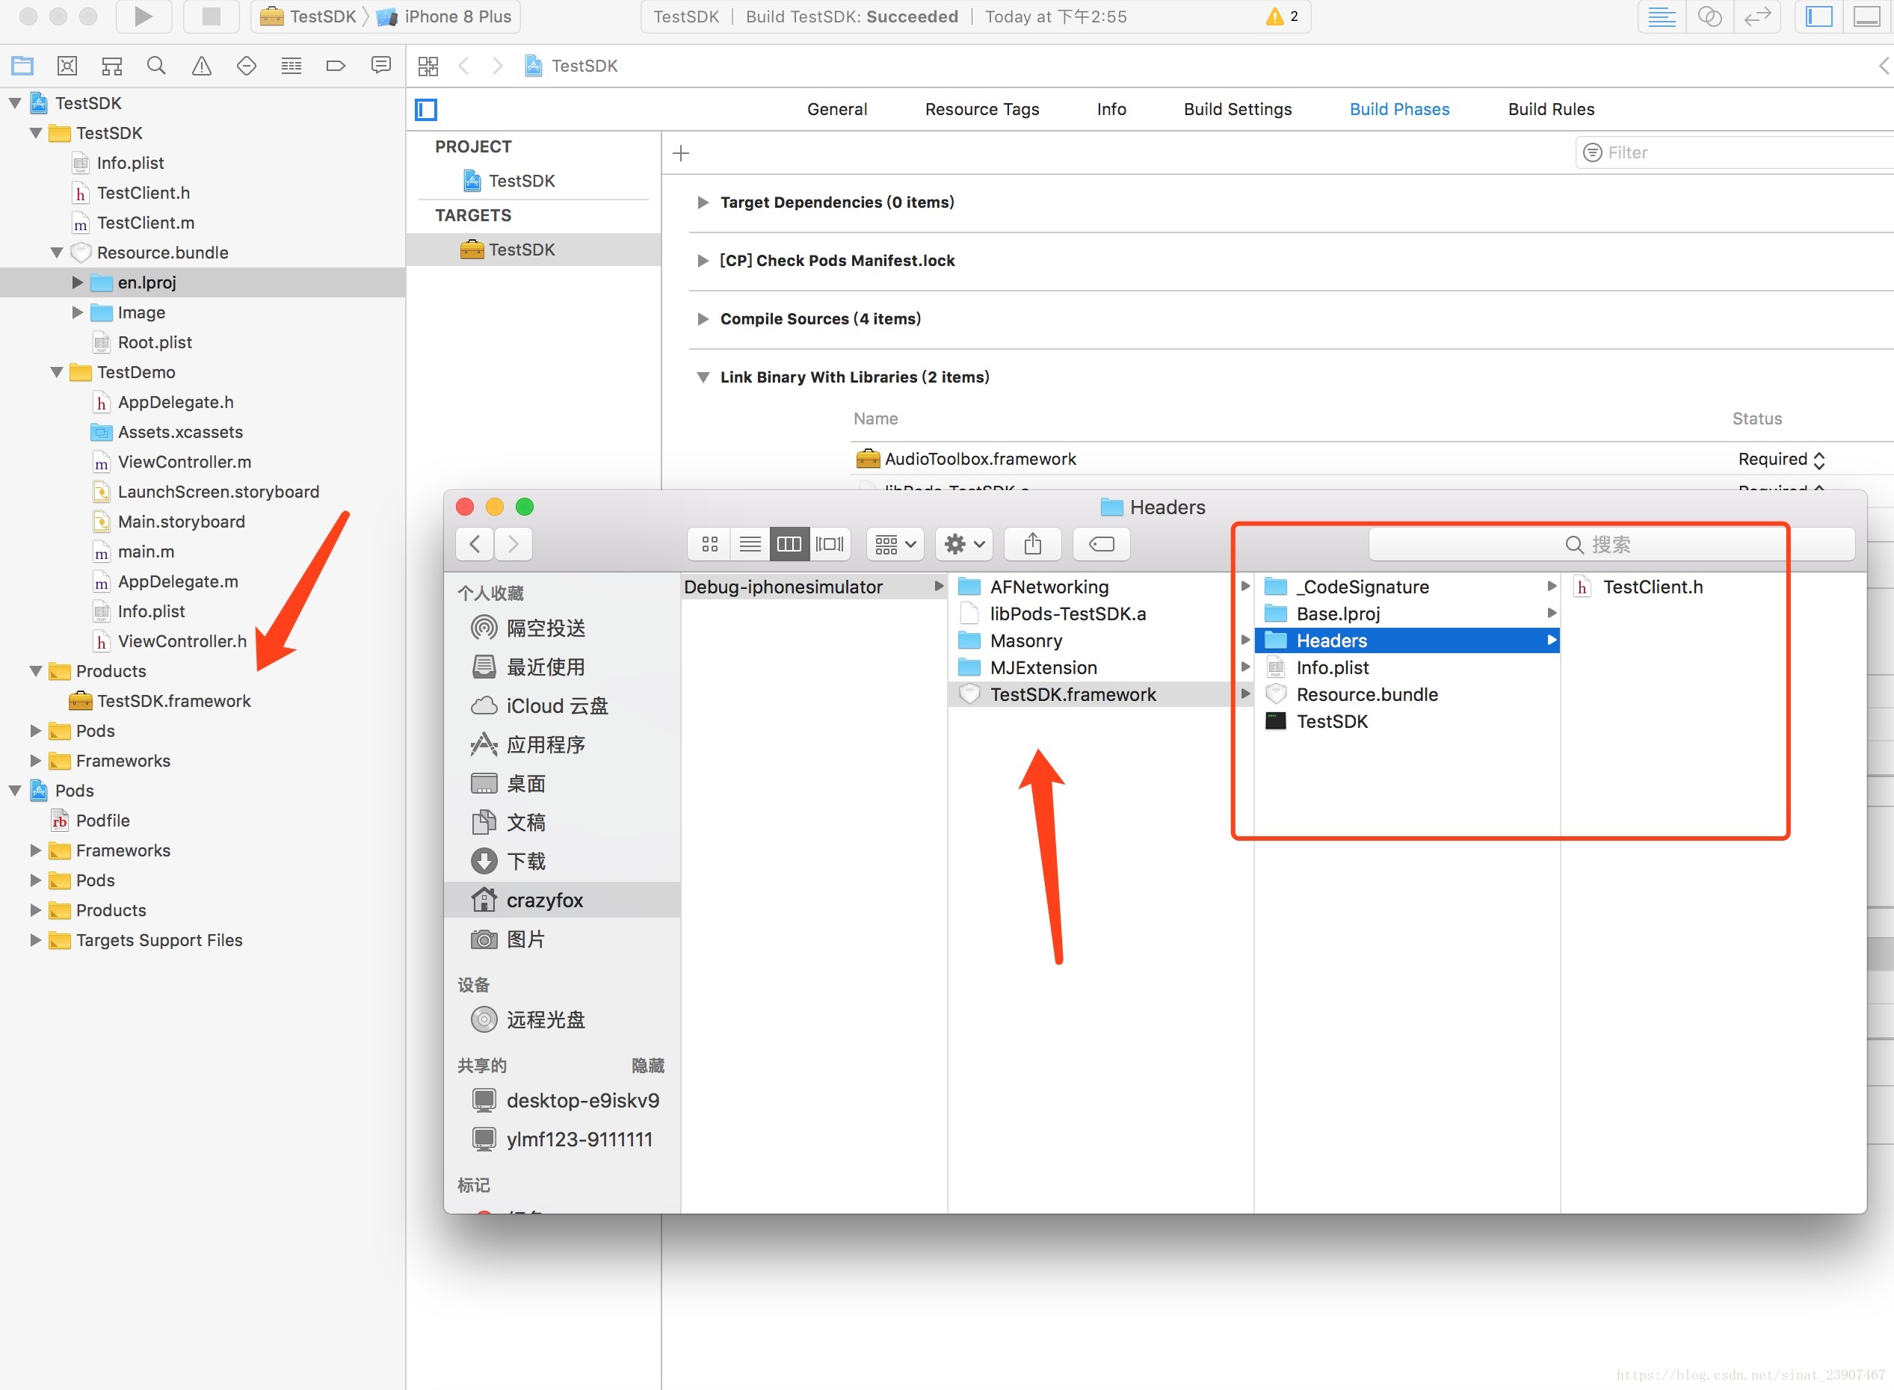Collapse Link Binary With Libraries section
The image size is (1894, 1390).
coord(703,377)
